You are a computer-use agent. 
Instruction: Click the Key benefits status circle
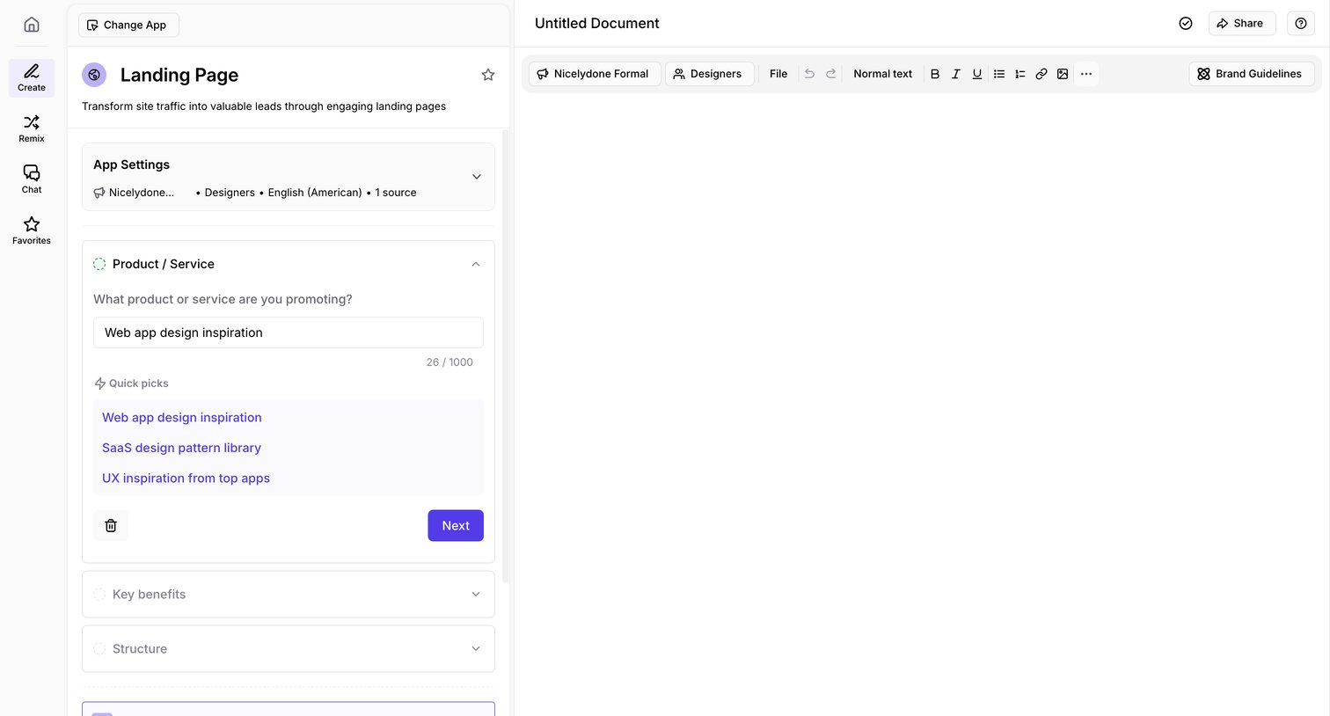(x=99, y=595)
